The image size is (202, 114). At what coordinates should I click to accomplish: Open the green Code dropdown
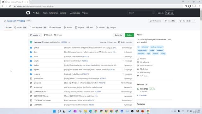click(129, 35)
